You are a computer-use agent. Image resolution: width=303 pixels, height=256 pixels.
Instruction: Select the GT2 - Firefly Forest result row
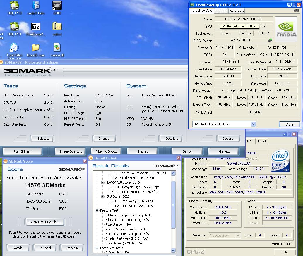134,178
